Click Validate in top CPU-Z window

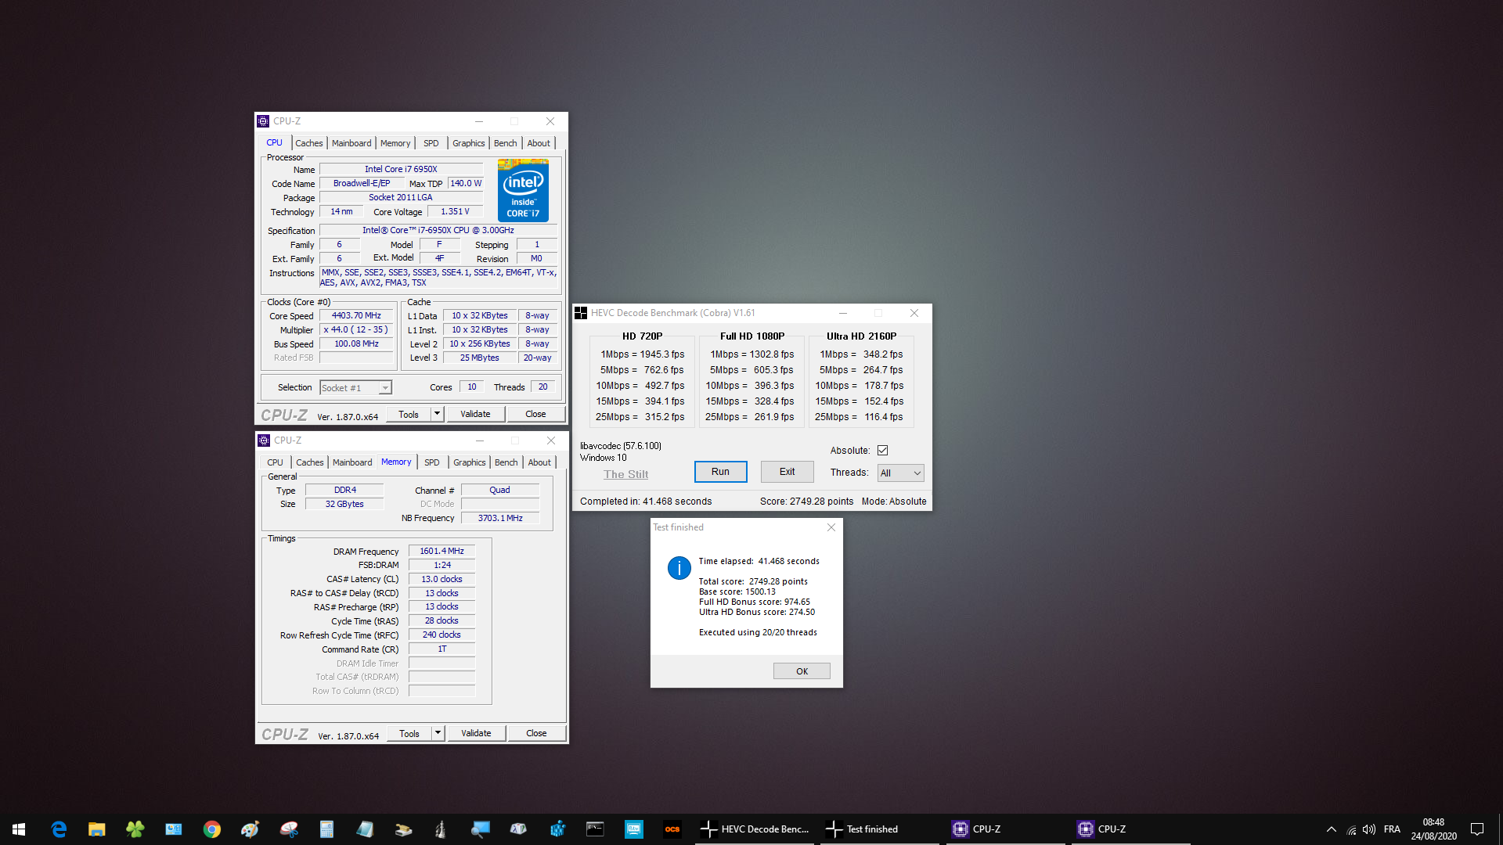(x=475, y=414)
